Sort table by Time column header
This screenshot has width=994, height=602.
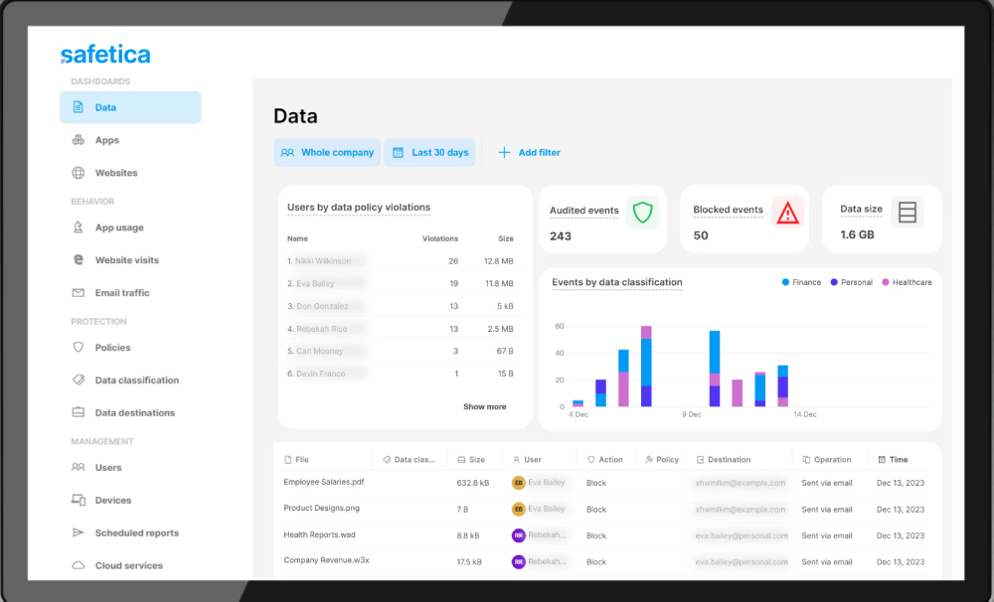point(899,460)
